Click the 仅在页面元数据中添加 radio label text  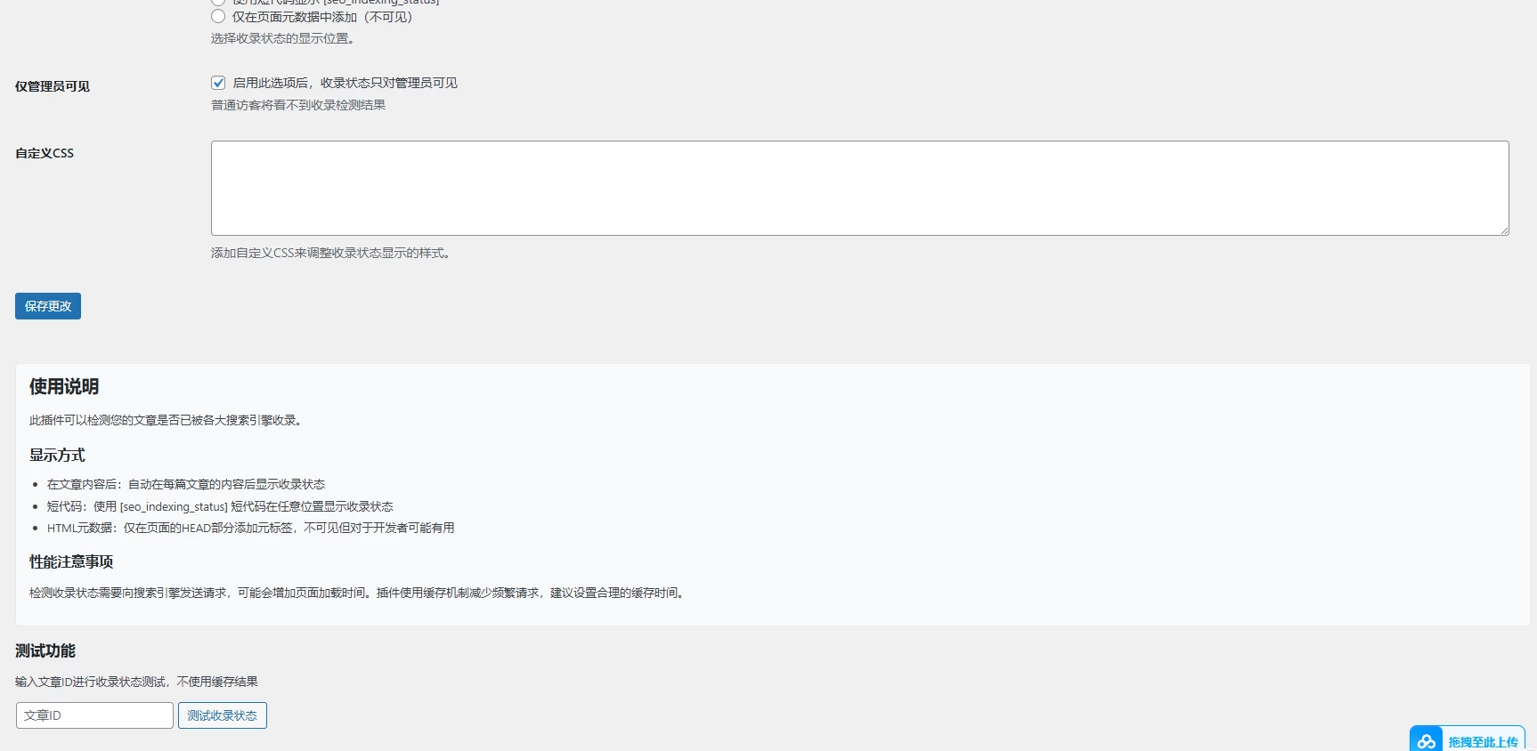pyautogui.click(x=321, y=17)
